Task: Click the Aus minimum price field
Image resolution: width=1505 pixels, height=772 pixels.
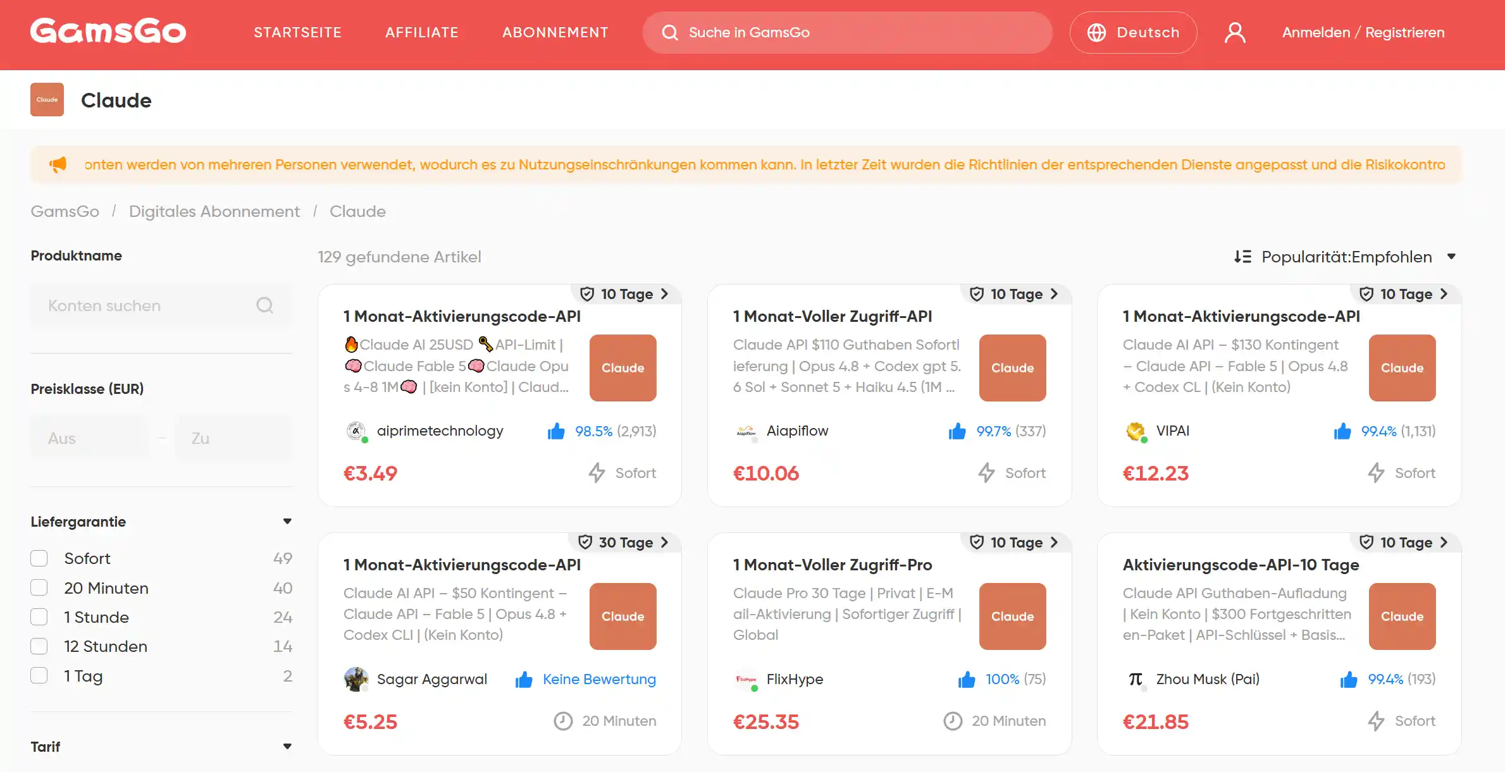Action: click(89, 438)
